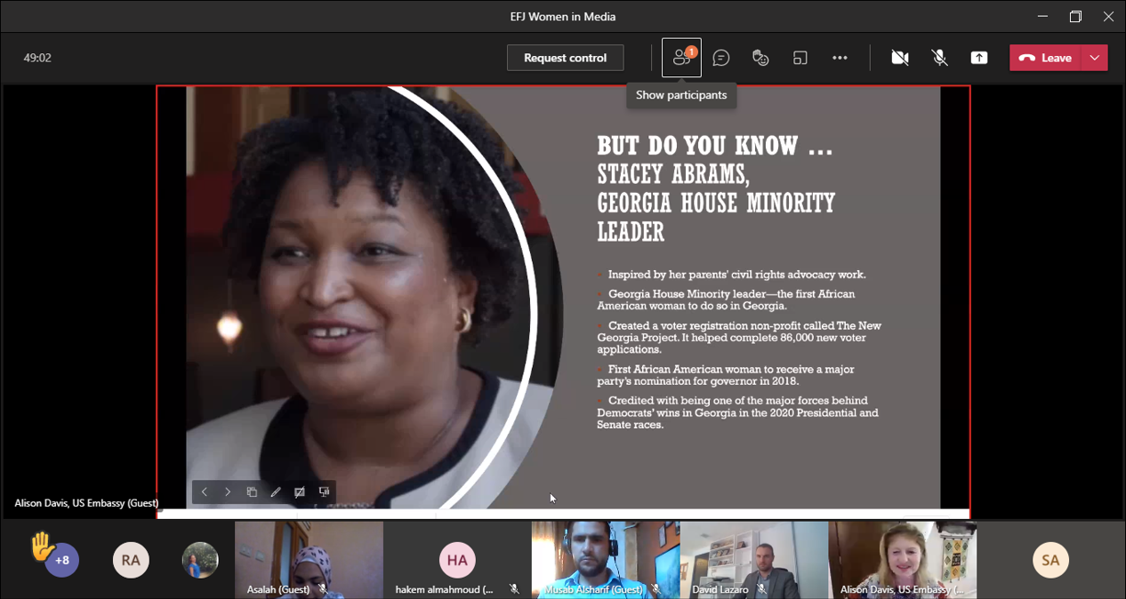Select Alison Davis's video tile
The width and height of the screenshot is (1126, 599).
(x=903, y=559)
